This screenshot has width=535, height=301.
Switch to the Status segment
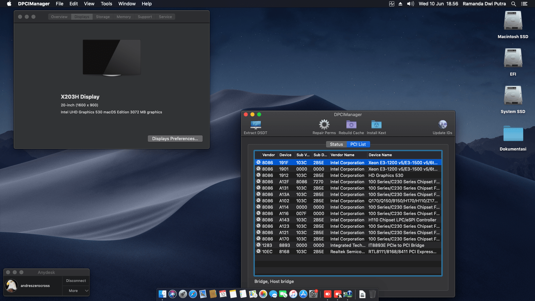tap(336, 144)
